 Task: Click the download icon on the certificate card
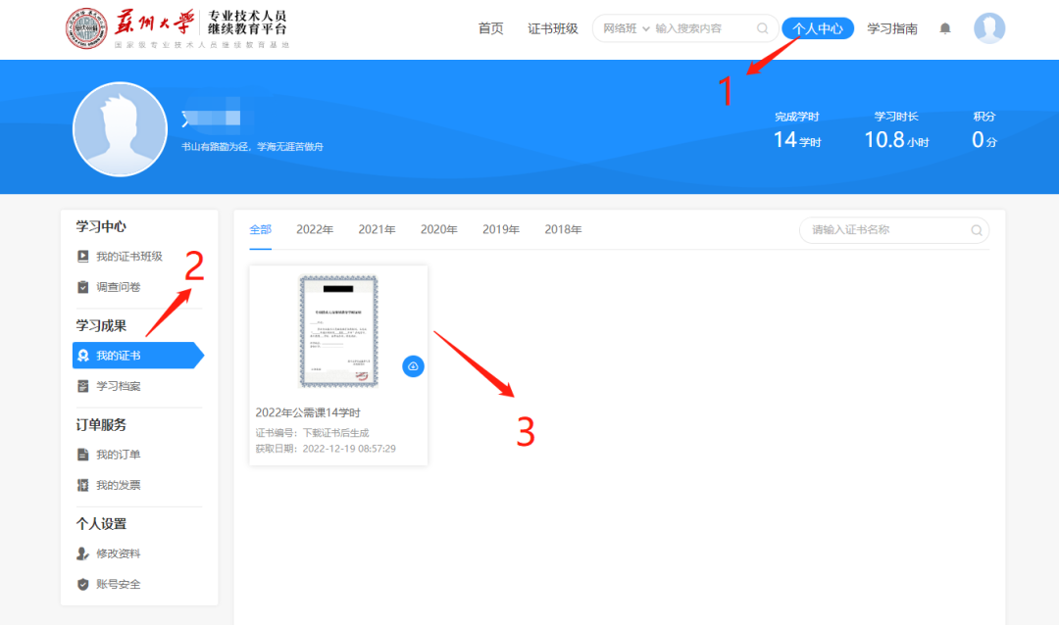(x=413, y=365)
